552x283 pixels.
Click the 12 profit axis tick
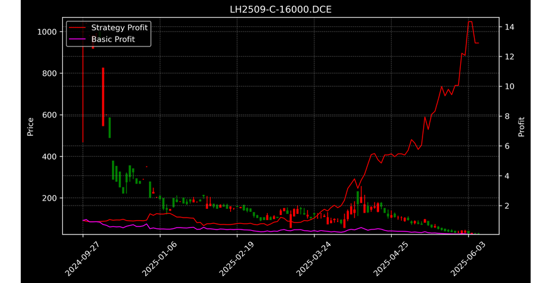pos(509,57)
